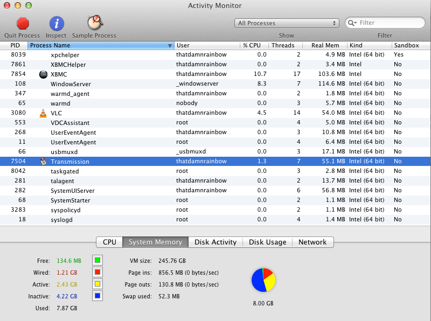Screen dimensions: 431x321
Task: Select the usbmuxd process row
Action: tap(215, 151)
